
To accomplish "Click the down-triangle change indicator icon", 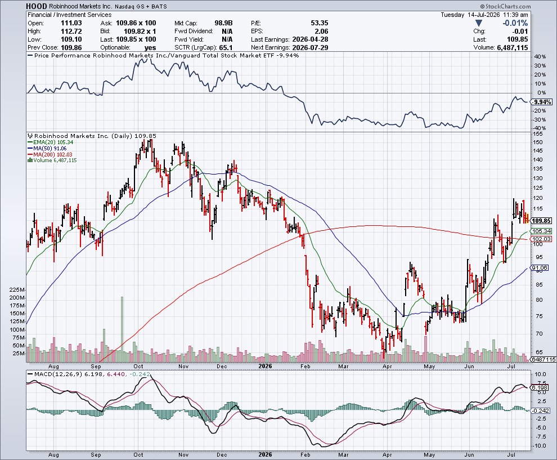I will (x=478, y=23).
